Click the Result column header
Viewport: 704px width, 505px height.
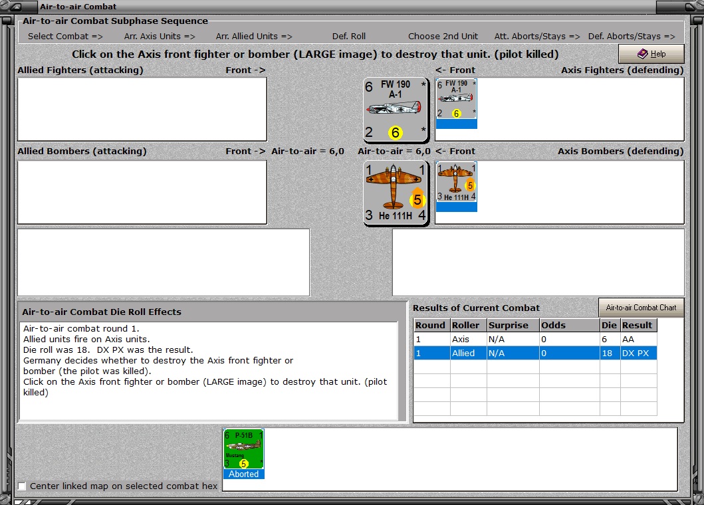638,325
